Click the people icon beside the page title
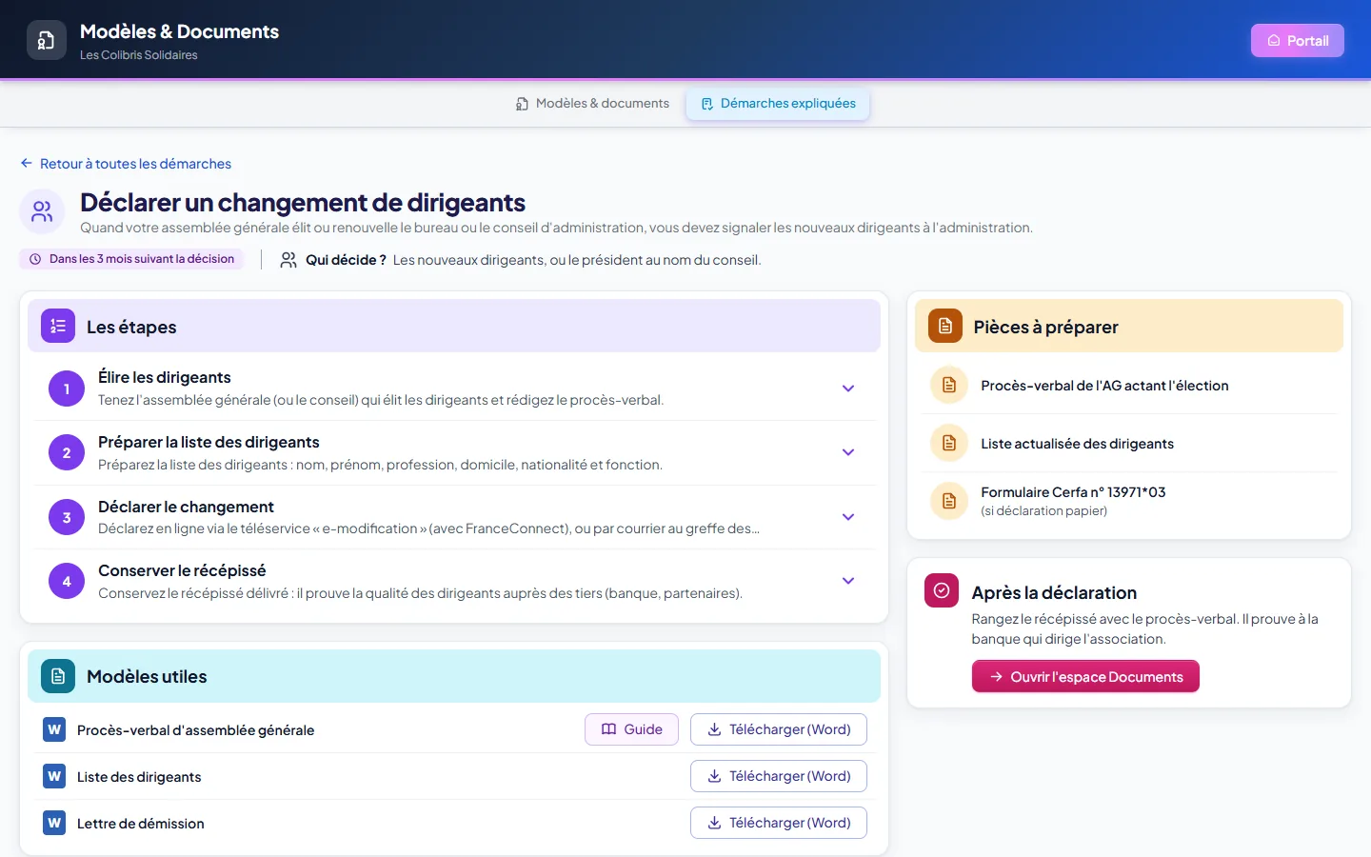This screenshot has width=1371, height=857. 42,211
